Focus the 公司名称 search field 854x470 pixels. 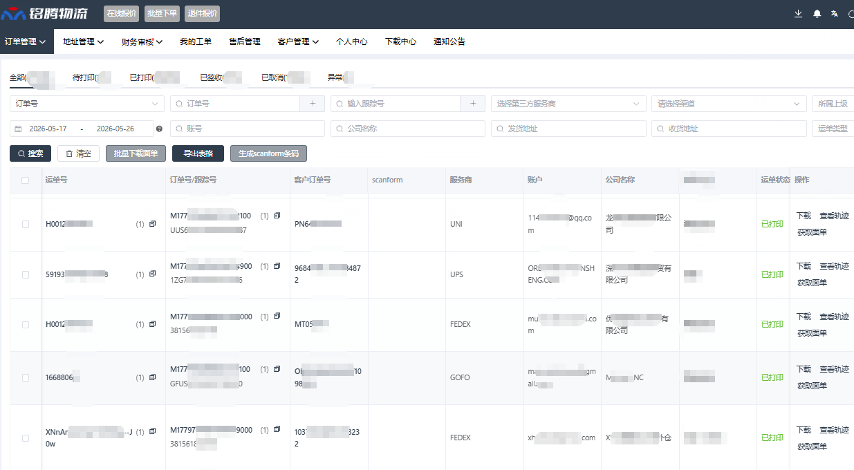[x=408, y=129]
